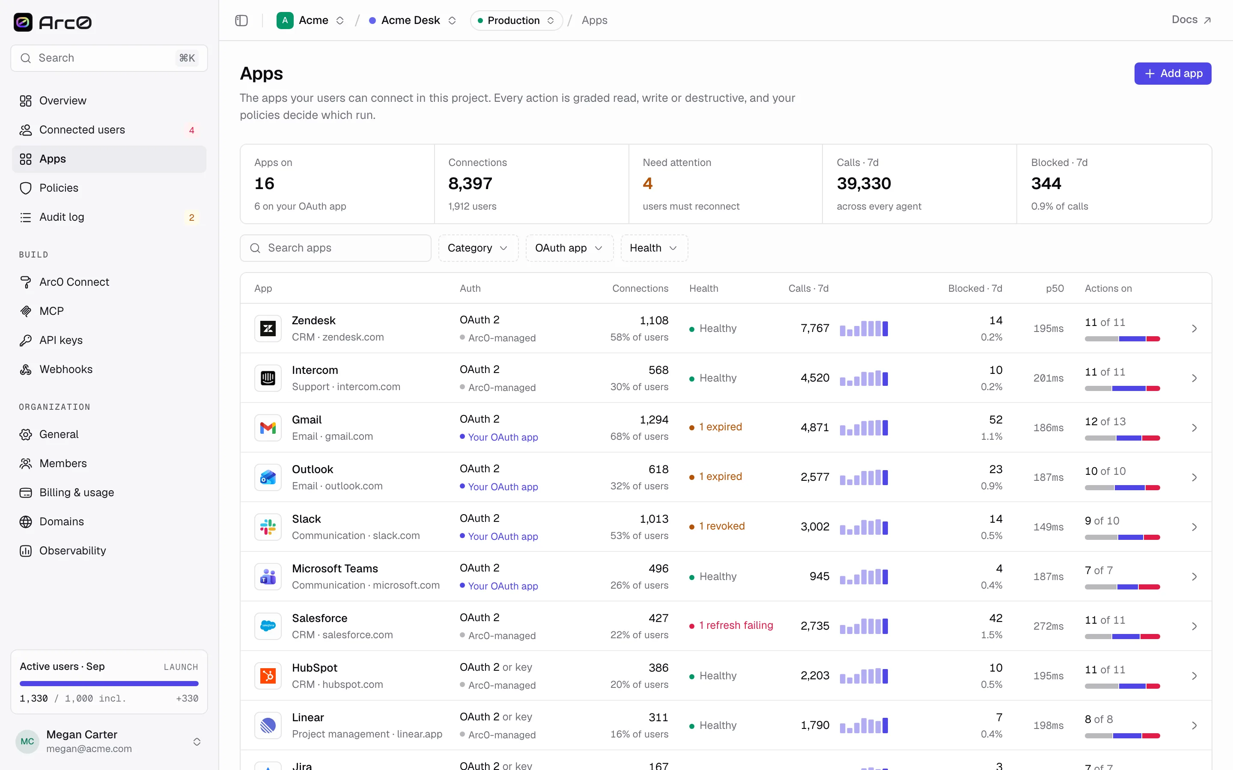The height and width of the screenshot is (770, 1233).
Task: Open the Acme organization switcher
Action: [x=311, y=21]
